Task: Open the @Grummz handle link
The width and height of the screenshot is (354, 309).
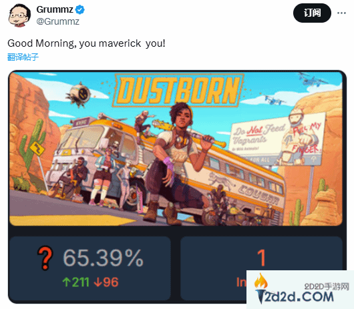Action: click(x=58, y=21)
